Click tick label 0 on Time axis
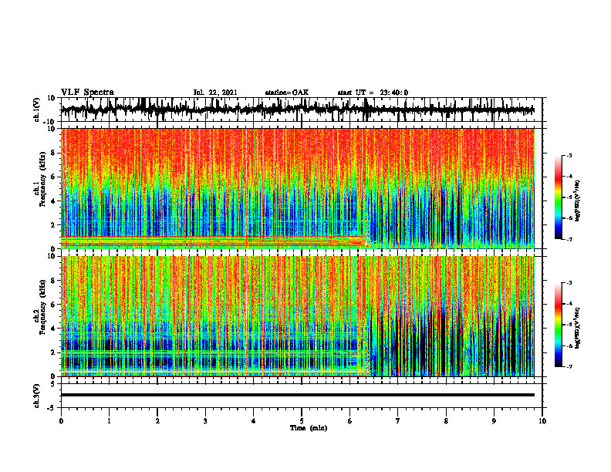 61,421
